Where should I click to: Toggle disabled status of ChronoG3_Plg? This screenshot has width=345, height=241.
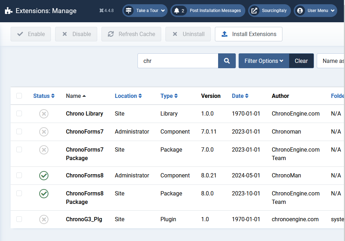tap(44, 219)
